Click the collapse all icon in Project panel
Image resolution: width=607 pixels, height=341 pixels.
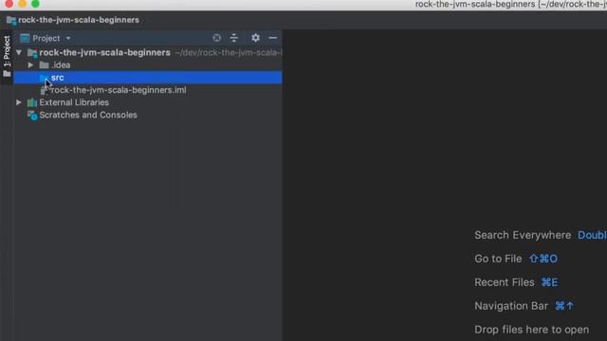(x=234, y=38)
